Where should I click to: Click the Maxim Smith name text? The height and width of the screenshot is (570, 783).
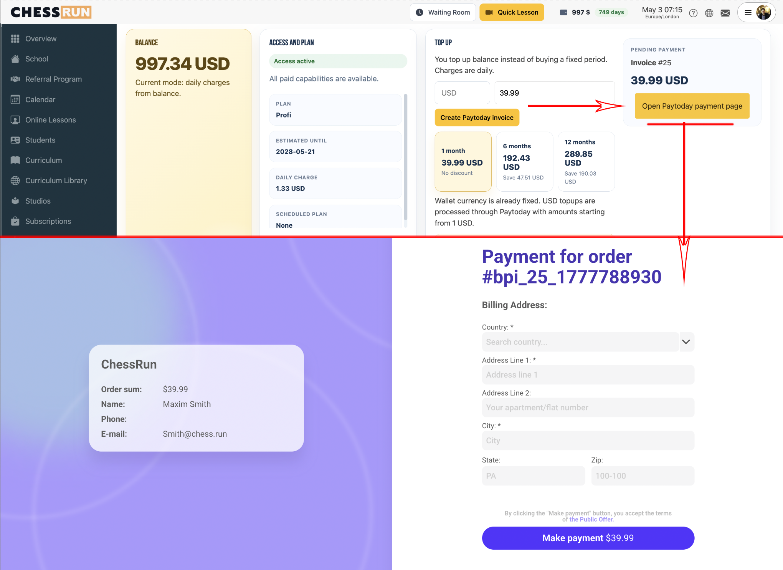[187, 404]
